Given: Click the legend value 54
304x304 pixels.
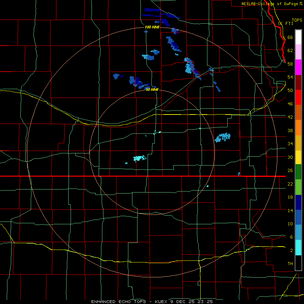Looking at the screenshot, I should click(x=290, y=77).
